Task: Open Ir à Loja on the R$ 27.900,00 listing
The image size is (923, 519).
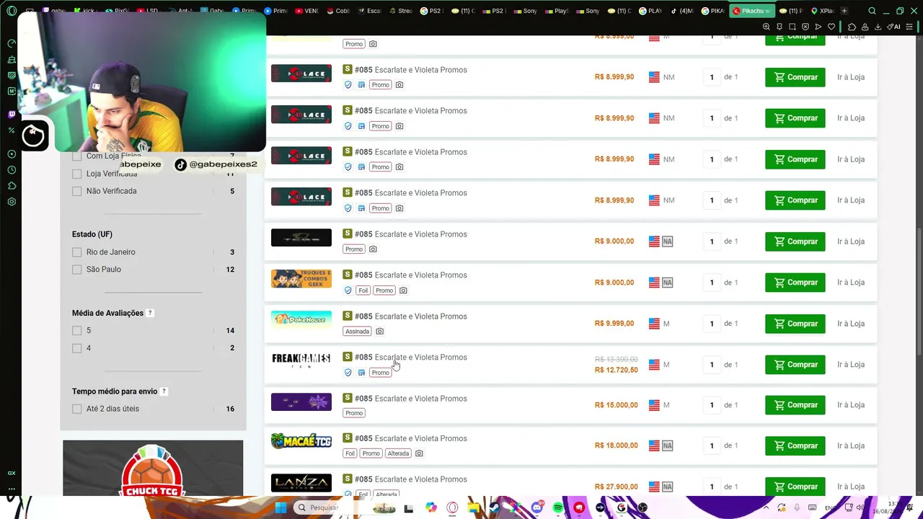Action: click(851, 487)
